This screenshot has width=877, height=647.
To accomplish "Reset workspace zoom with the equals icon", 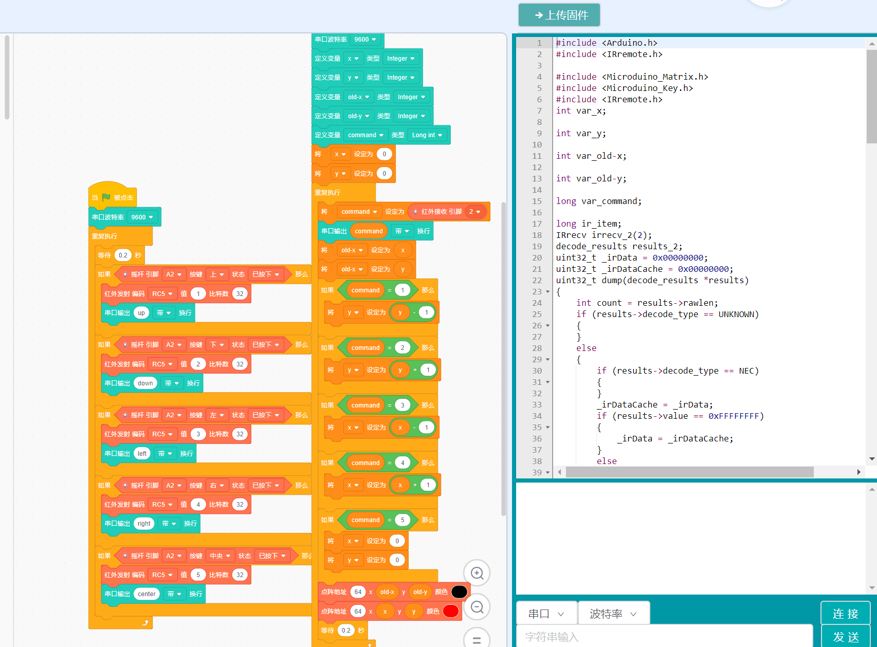I will pyautogui.click(x=477, y=640).
